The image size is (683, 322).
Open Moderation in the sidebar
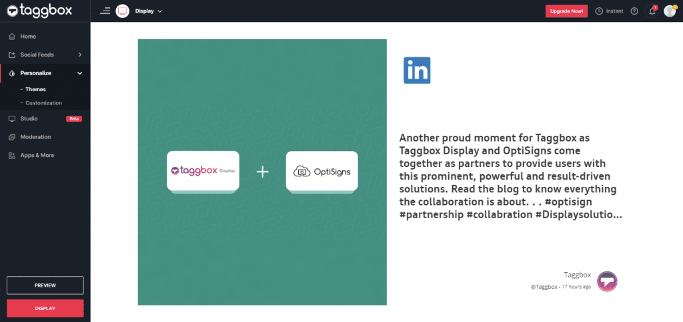(x=35, y=137)
